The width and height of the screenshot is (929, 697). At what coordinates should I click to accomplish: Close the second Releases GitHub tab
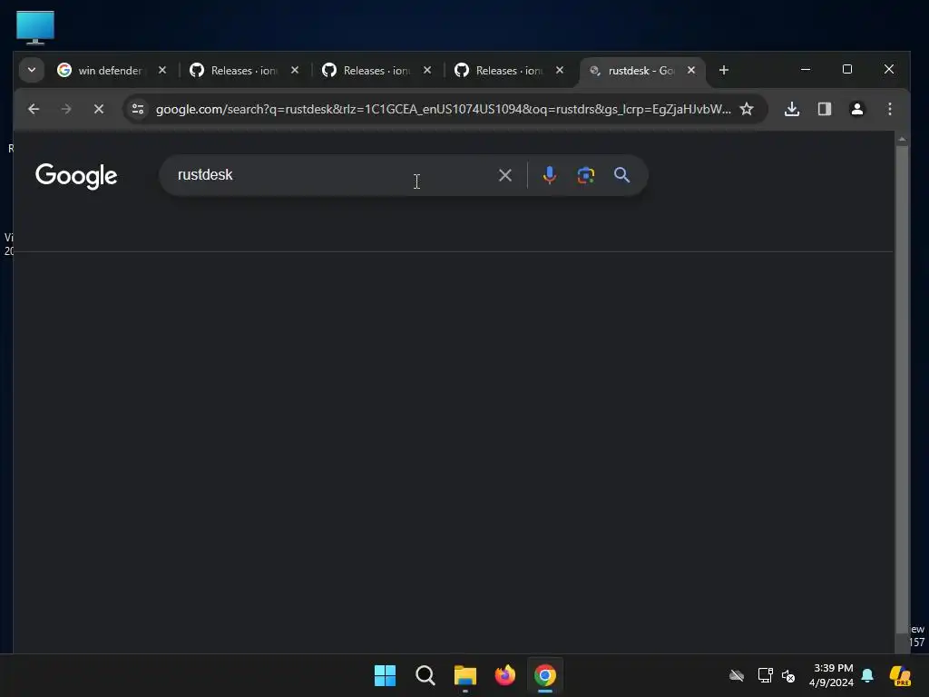[427, 70]
